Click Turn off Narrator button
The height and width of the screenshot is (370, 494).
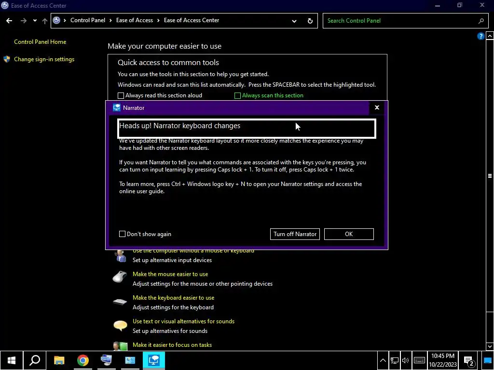click(x=295, y=234)
